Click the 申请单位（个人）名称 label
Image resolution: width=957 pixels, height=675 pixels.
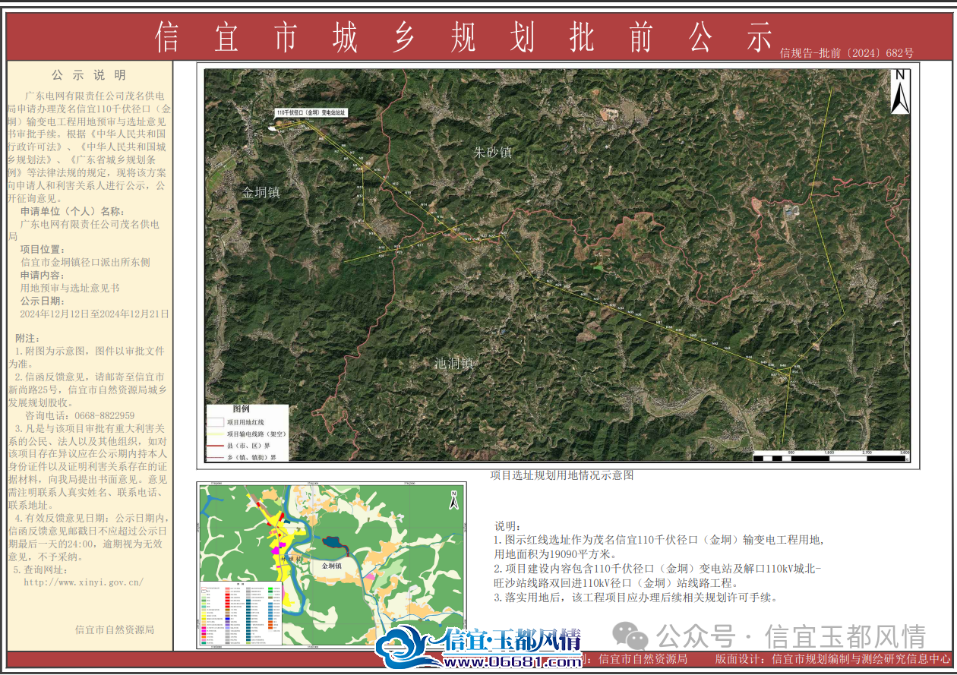(71, 212)
